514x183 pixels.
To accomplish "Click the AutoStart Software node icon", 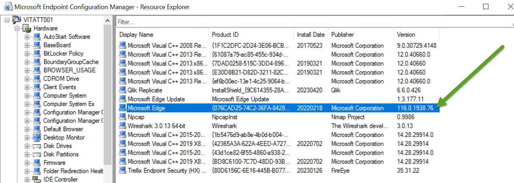I will [x=37, y=37].
